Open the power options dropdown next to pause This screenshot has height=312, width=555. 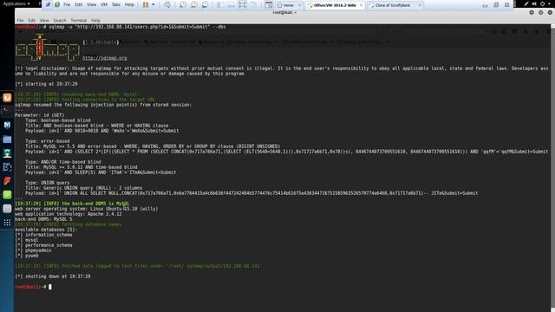[153, 4]
